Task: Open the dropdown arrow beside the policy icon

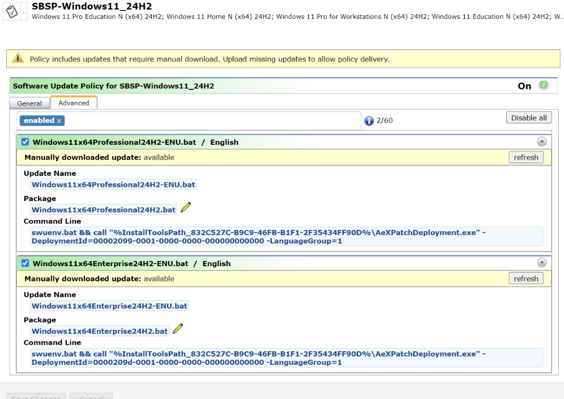Action: tap(24, 13)
